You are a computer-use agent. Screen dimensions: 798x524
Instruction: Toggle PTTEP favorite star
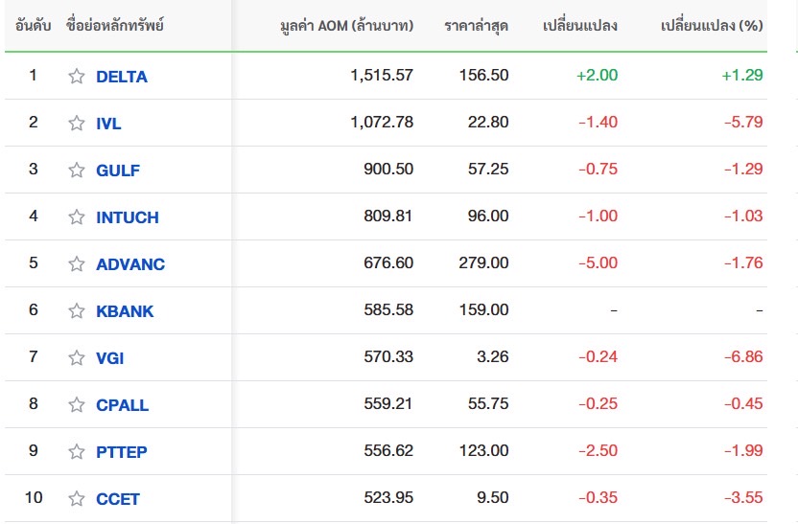coord(77,451)
